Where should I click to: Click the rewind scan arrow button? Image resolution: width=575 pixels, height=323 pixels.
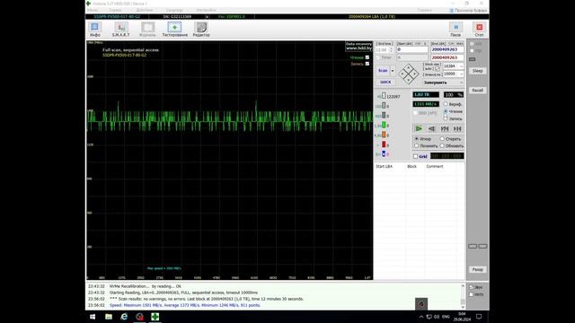tap(431, 128)
